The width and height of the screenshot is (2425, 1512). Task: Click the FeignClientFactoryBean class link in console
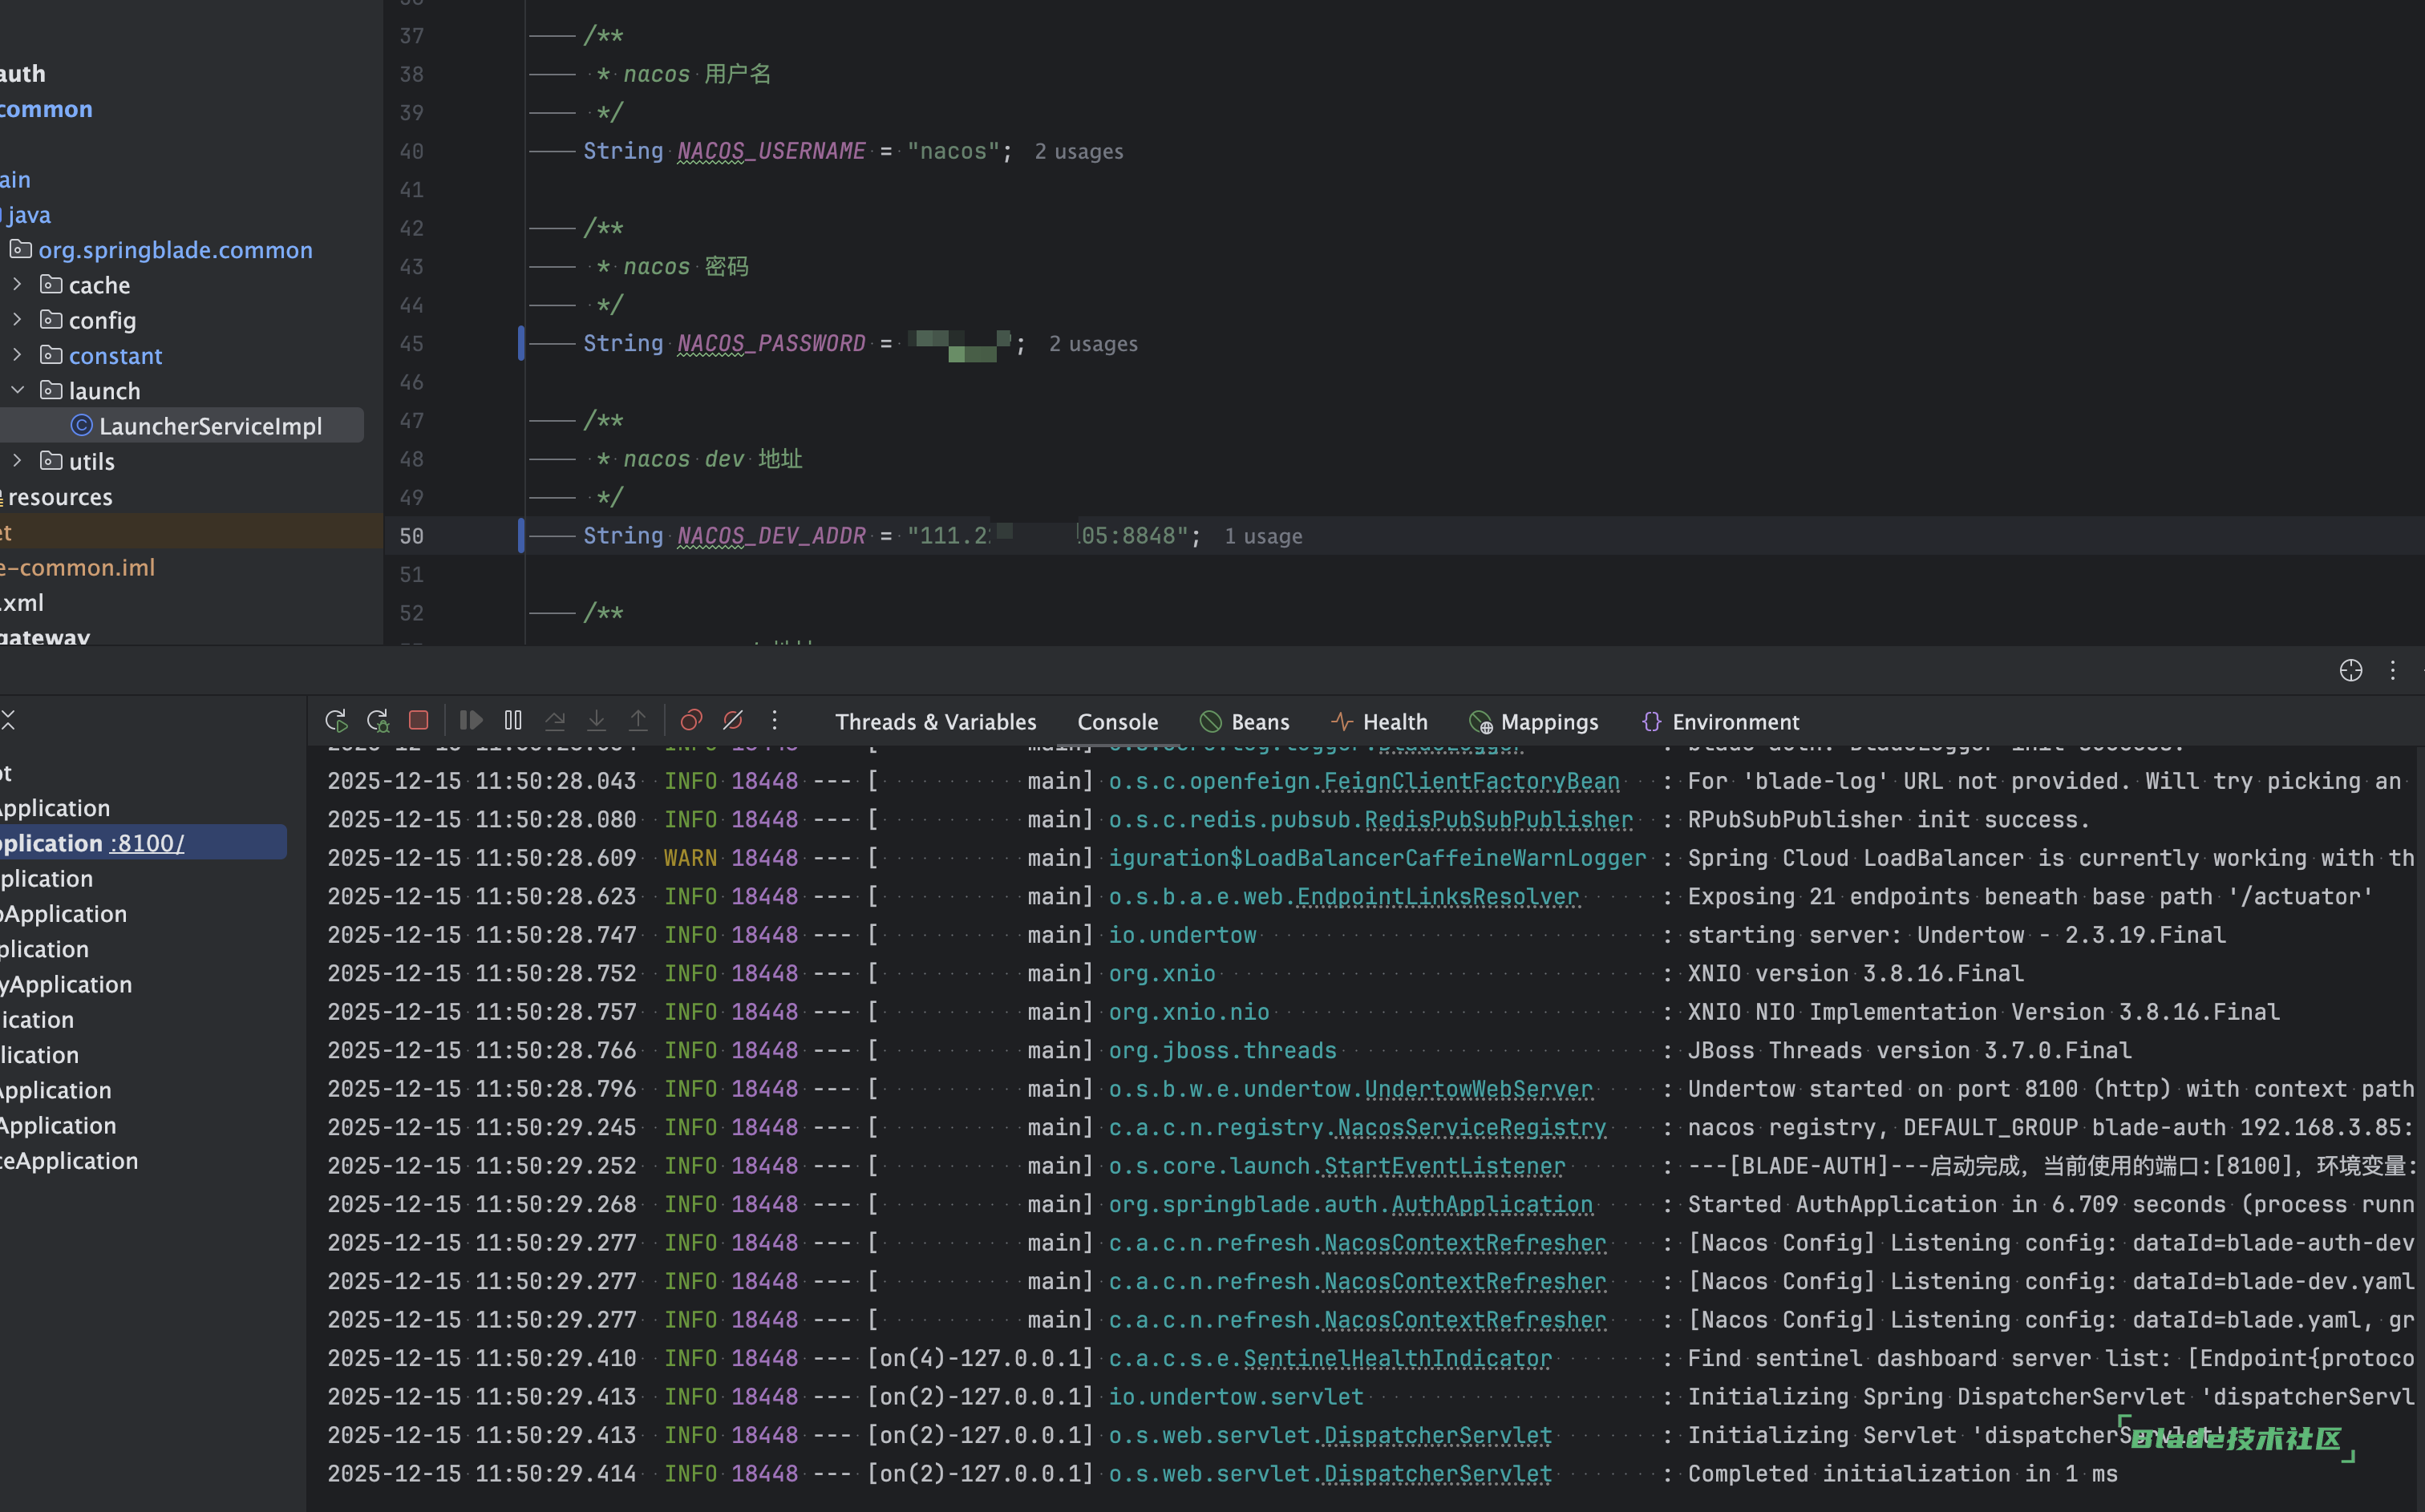tap(1471, 781)
